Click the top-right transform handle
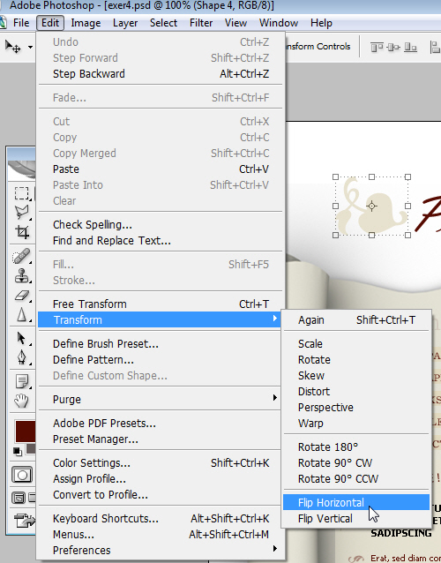The width and height of the screenshot is (441, 563). click(408, 176)
